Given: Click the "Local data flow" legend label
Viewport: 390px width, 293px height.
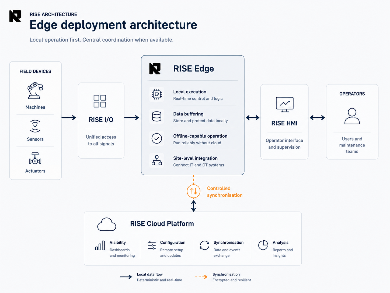Looking at the screenshot, I should tap(150, 274).
